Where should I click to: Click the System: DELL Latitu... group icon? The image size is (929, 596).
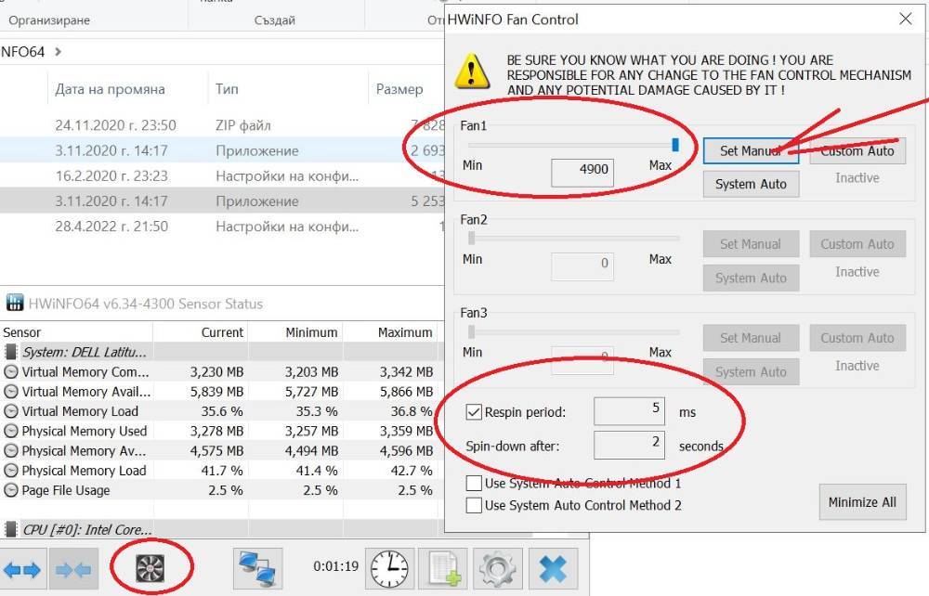pyautogui.click(x=10, y=352)
